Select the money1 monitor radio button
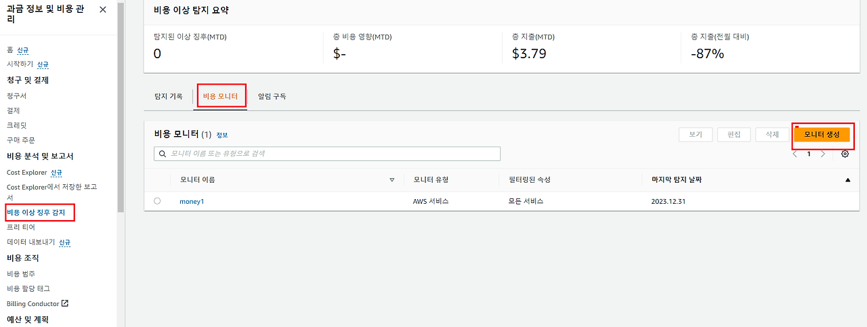 [157, 201]
